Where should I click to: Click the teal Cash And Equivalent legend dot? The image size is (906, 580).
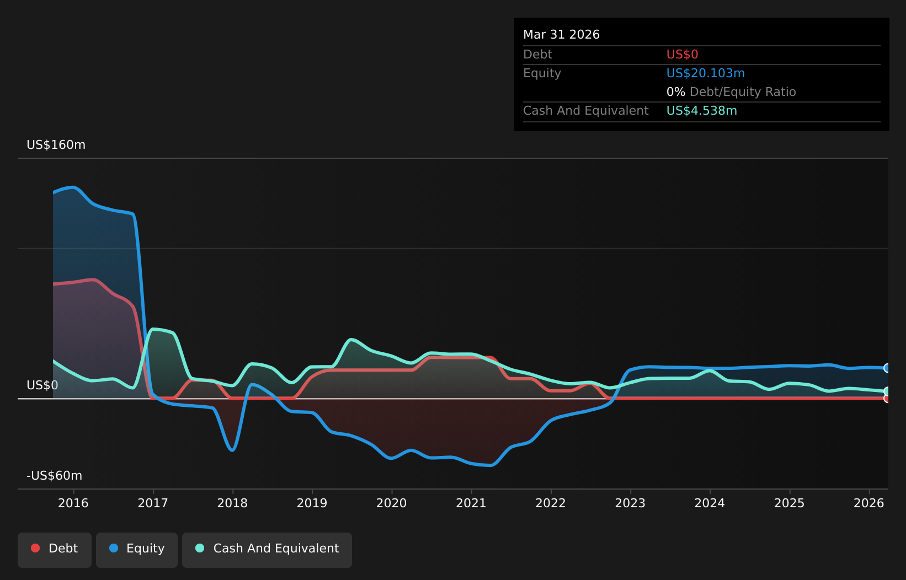(200, 548)
